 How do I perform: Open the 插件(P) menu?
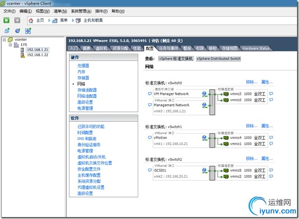(x=101, y=11)
